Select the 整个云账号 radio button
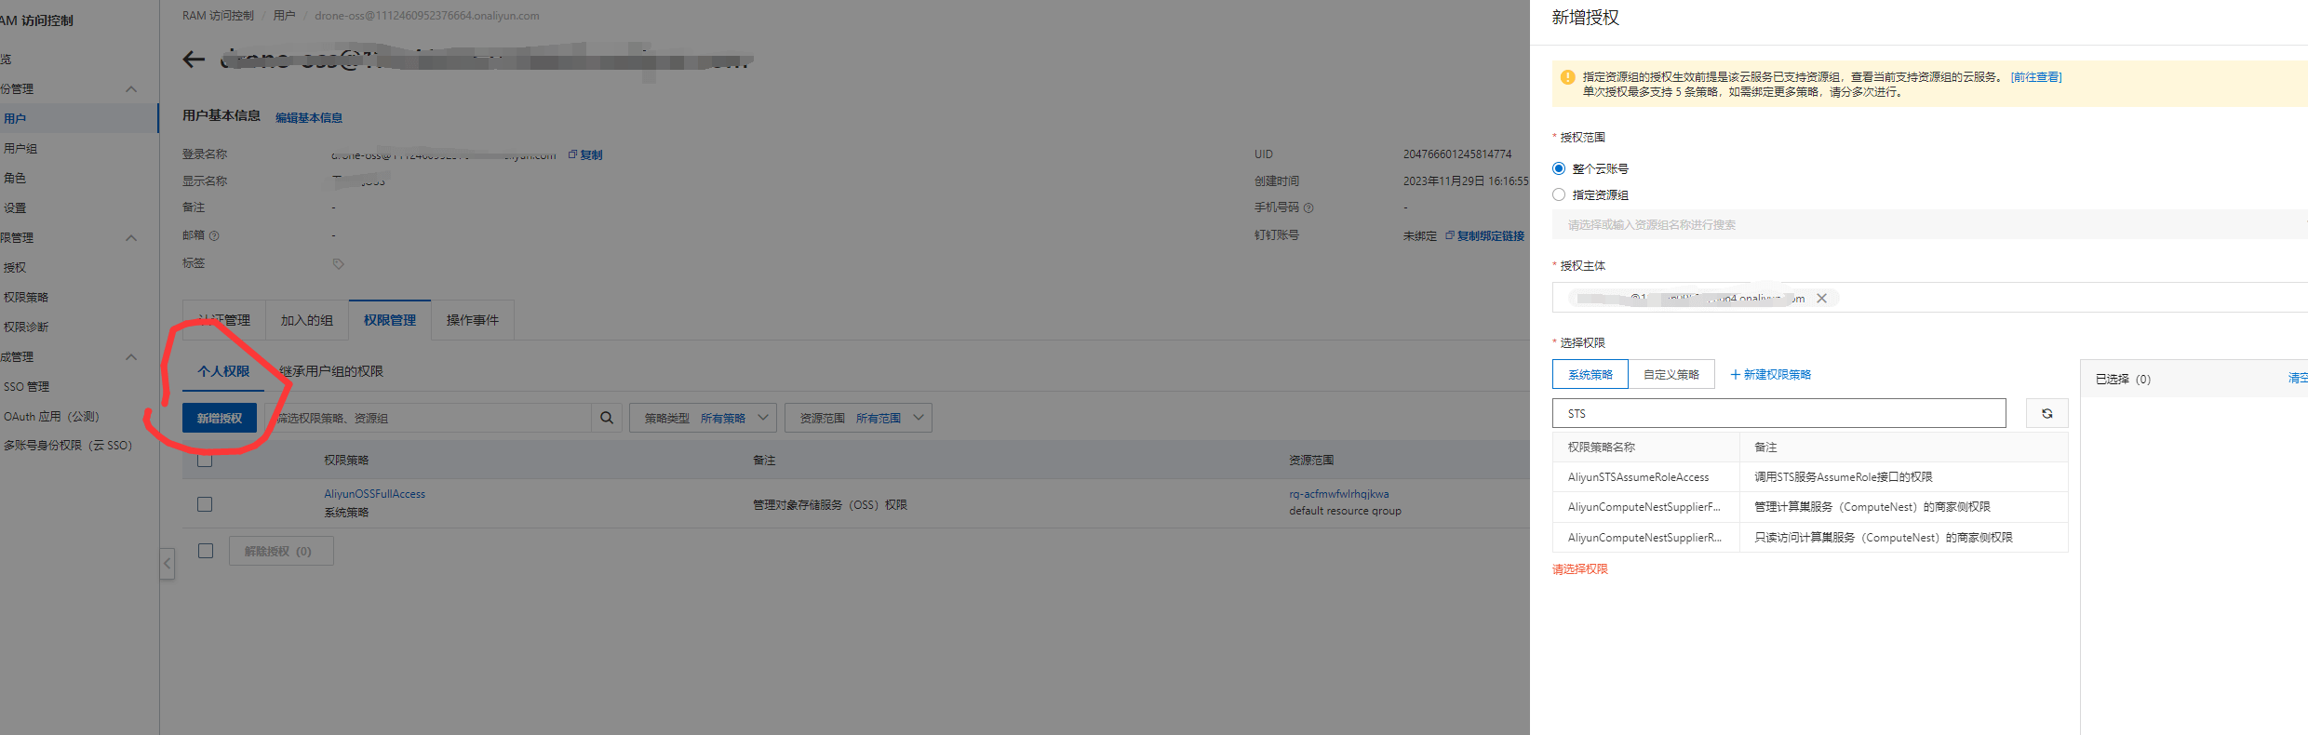This screenshot has height=735, width=2308. [1559, 168]
